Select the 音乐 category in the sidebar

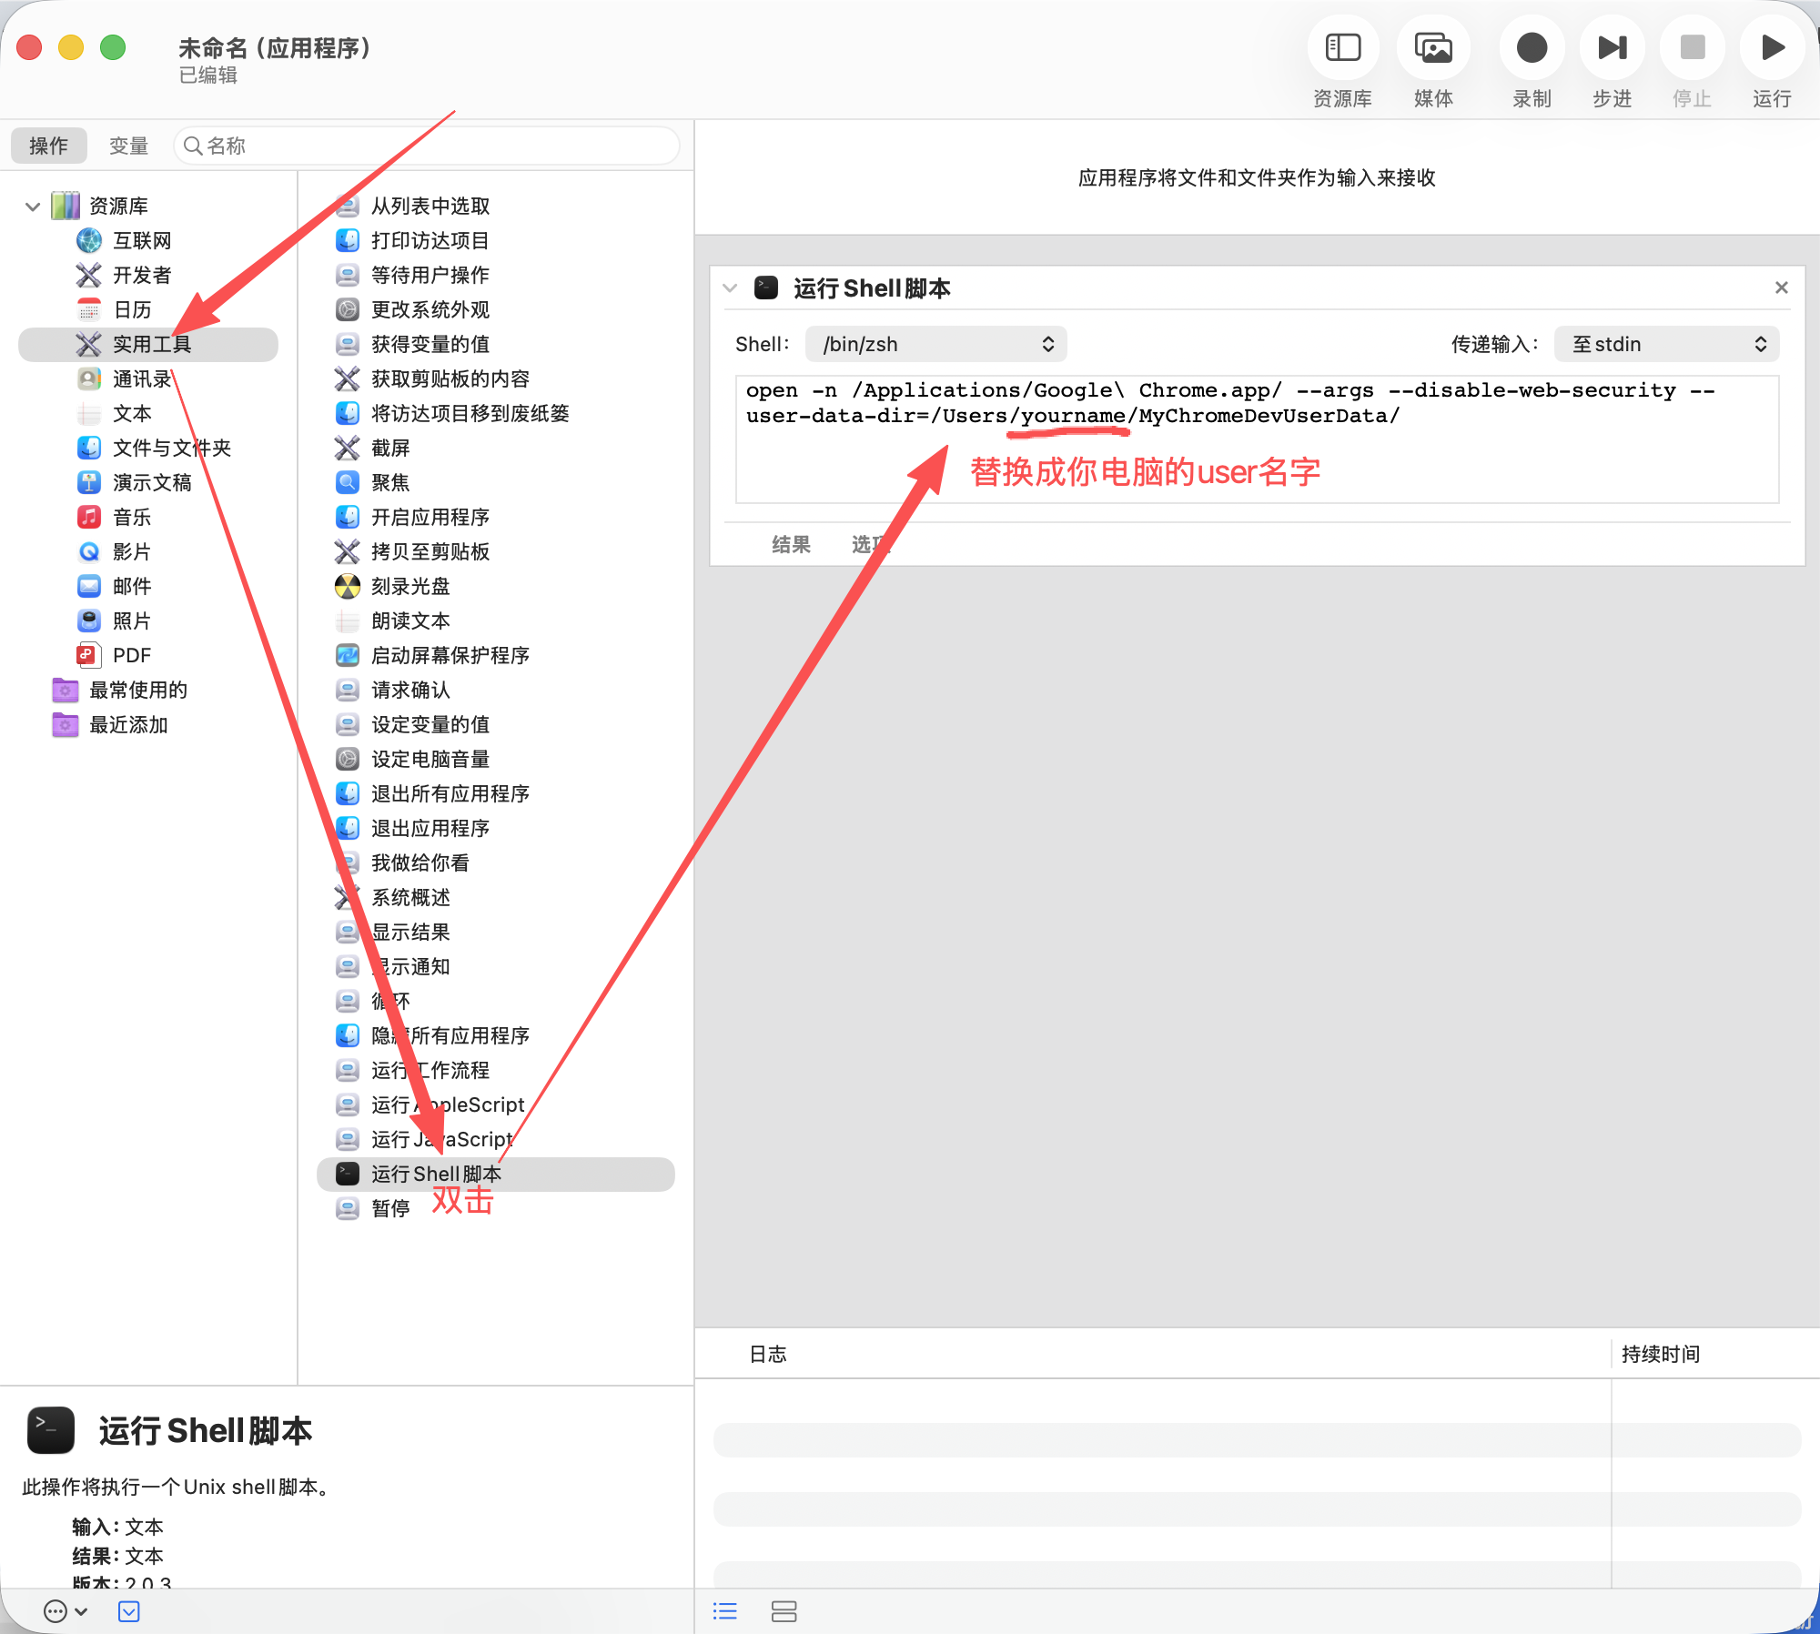click(x=131, y=517)
